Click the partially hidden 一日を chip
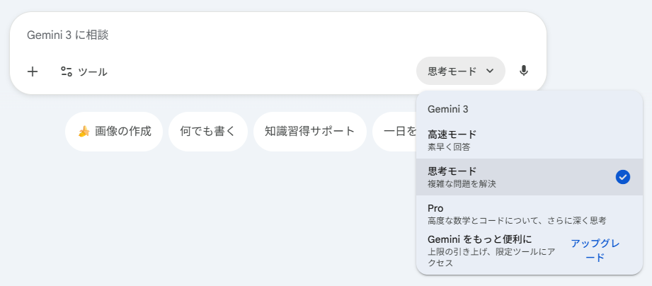Image resolution: width=652 pixels, height=286 pixels. click(x=398, y=132)
